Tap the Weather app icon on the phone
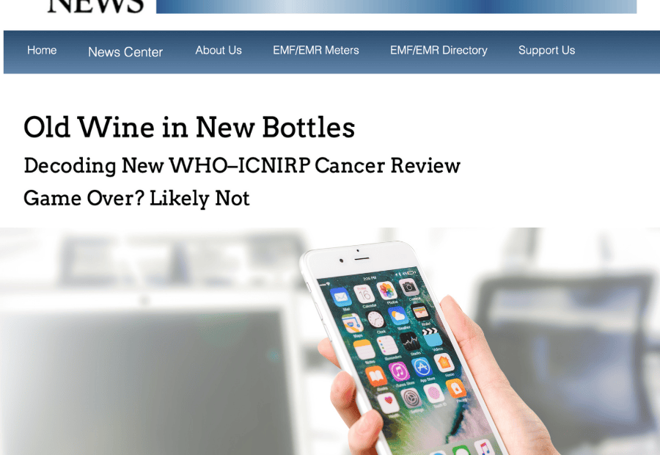 click(x=397, y=316)
